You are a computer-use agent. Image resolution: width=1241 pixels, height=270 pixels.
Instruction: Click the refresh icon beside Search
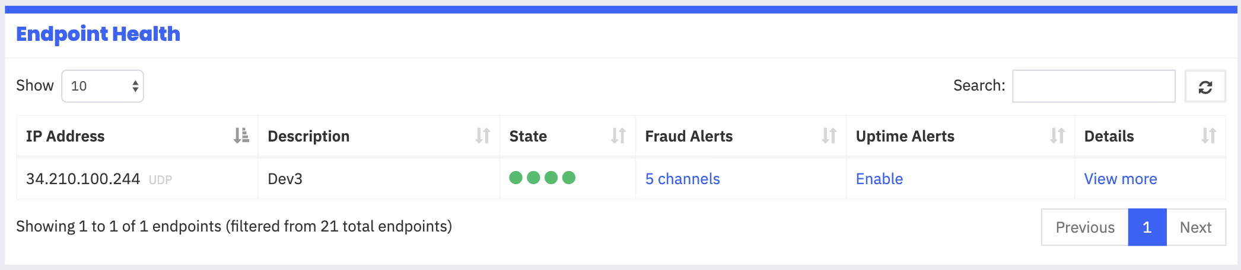1205,87
